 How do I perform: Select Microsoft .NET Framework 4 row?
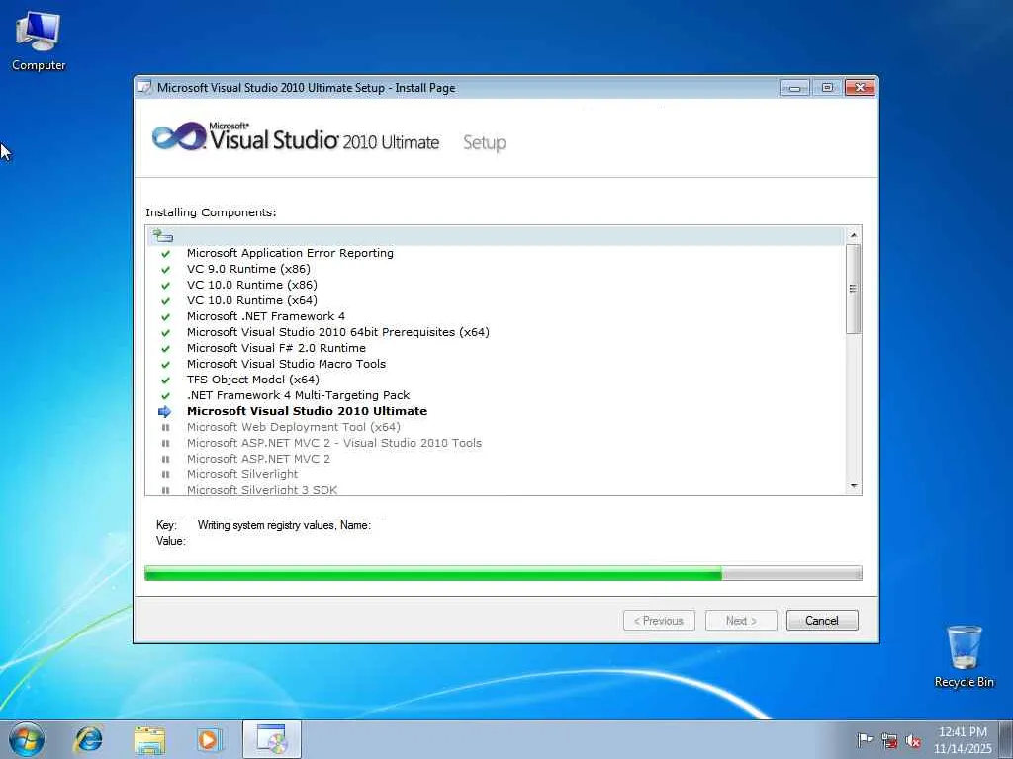coord(496,316)
